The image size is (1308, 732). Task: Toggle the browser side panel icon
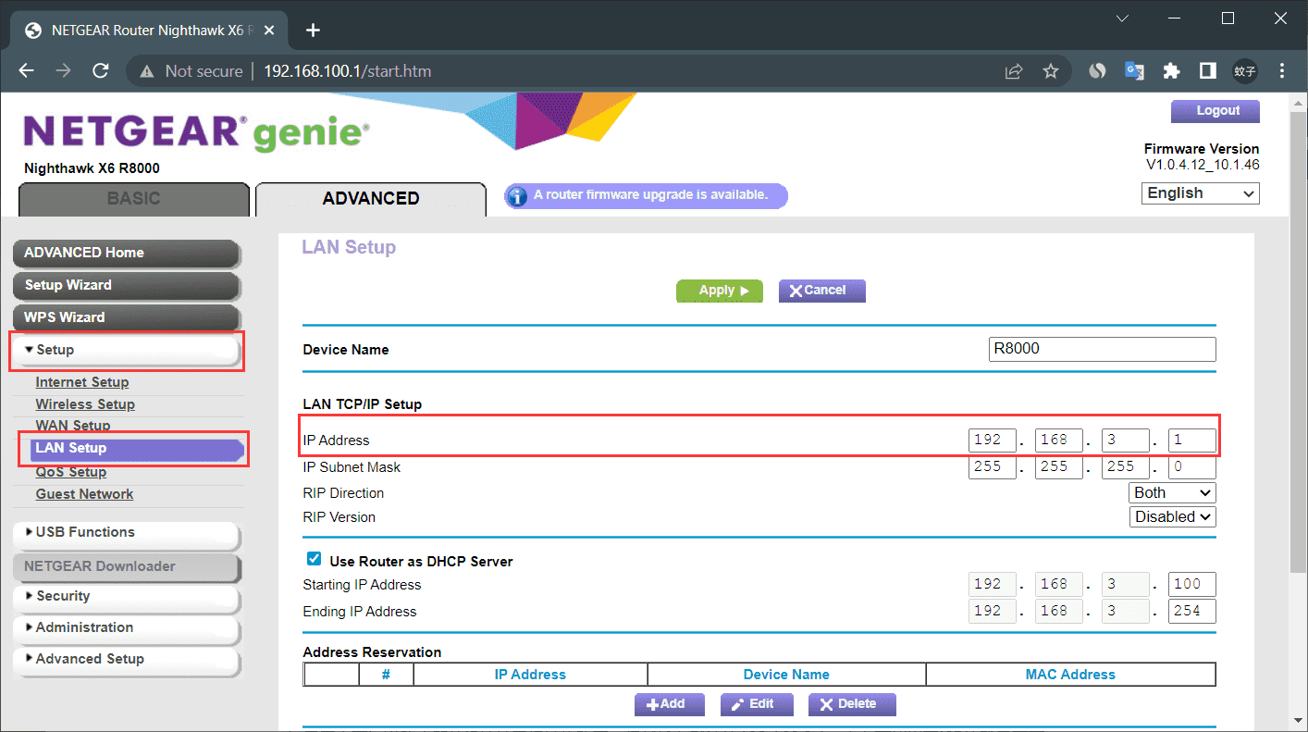point(1207,71)
